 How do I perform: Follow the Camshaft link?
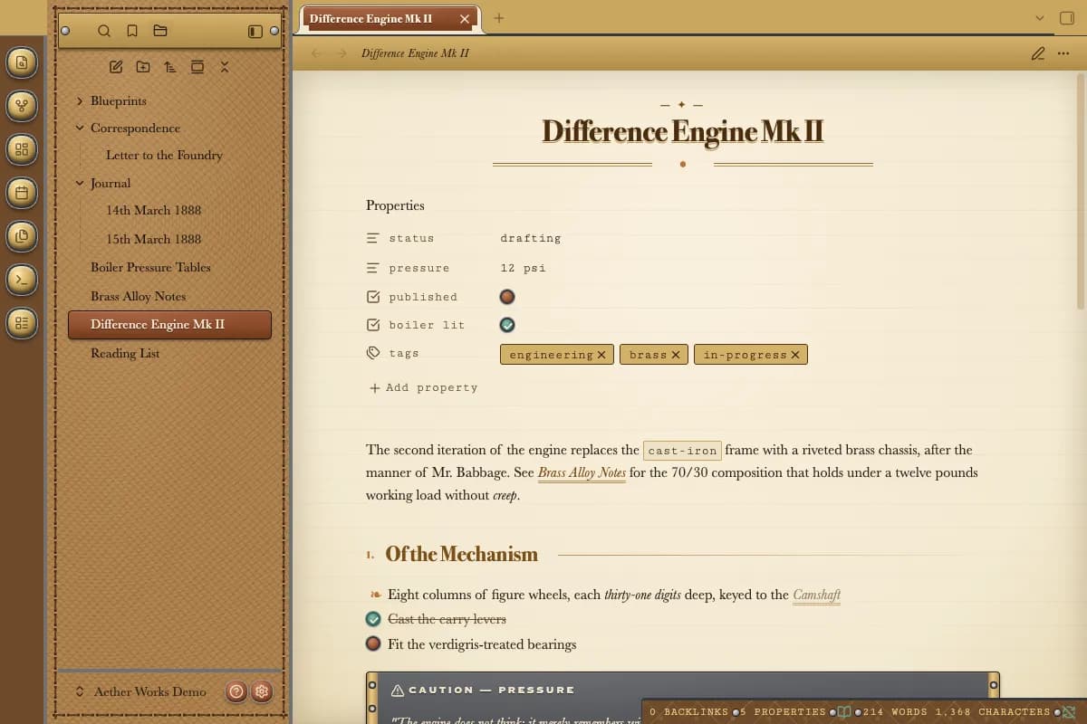(817, 595)
